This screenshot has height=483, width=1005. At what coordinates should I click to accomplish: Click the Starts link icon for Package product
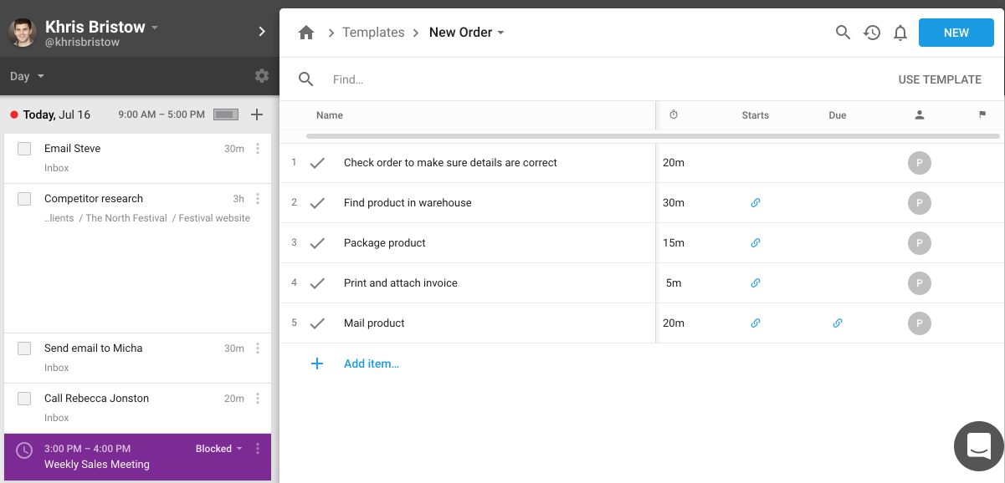click(x=756, y=243)
